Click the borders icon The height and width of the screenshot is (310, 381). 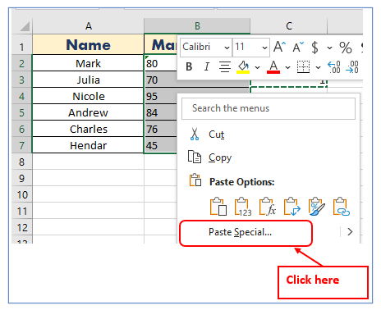pos(303,66)
